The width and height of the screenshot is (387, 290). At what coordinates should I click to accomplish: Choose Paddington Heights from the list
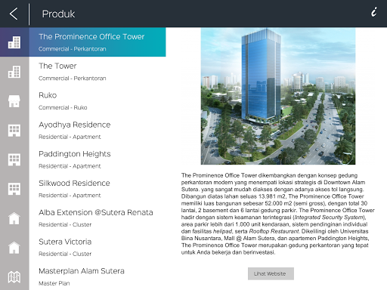click(98, 159)
